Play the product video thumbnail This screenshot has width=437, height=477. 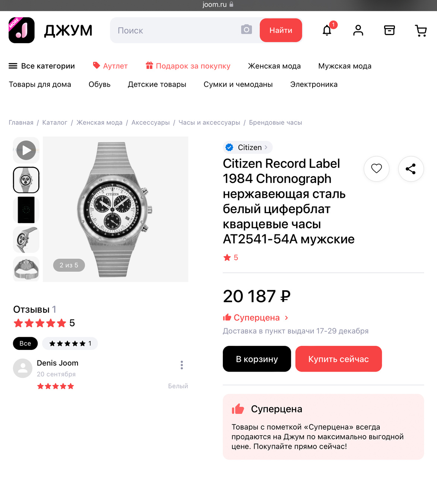[x=26, y=150]
